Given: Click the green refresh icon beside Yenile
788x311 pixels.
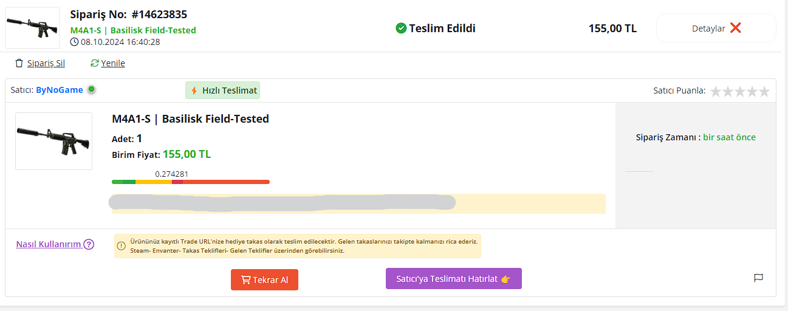Looking at the screenshot, I should coord(94,63).
